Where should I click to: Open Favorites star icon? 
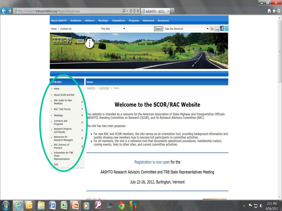click(x=274, y=11)
